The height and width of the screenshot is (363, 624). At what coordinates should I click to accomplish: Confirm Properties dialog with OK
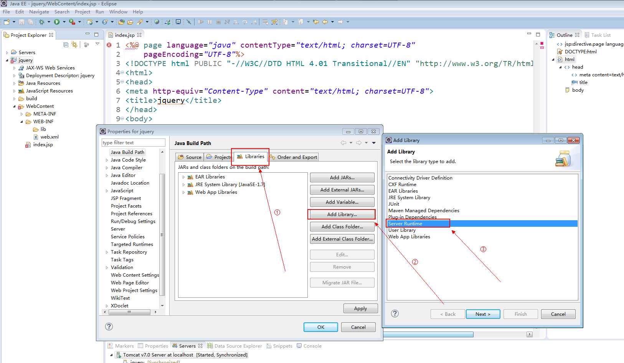pyautogui.click(x=321, y=327)
